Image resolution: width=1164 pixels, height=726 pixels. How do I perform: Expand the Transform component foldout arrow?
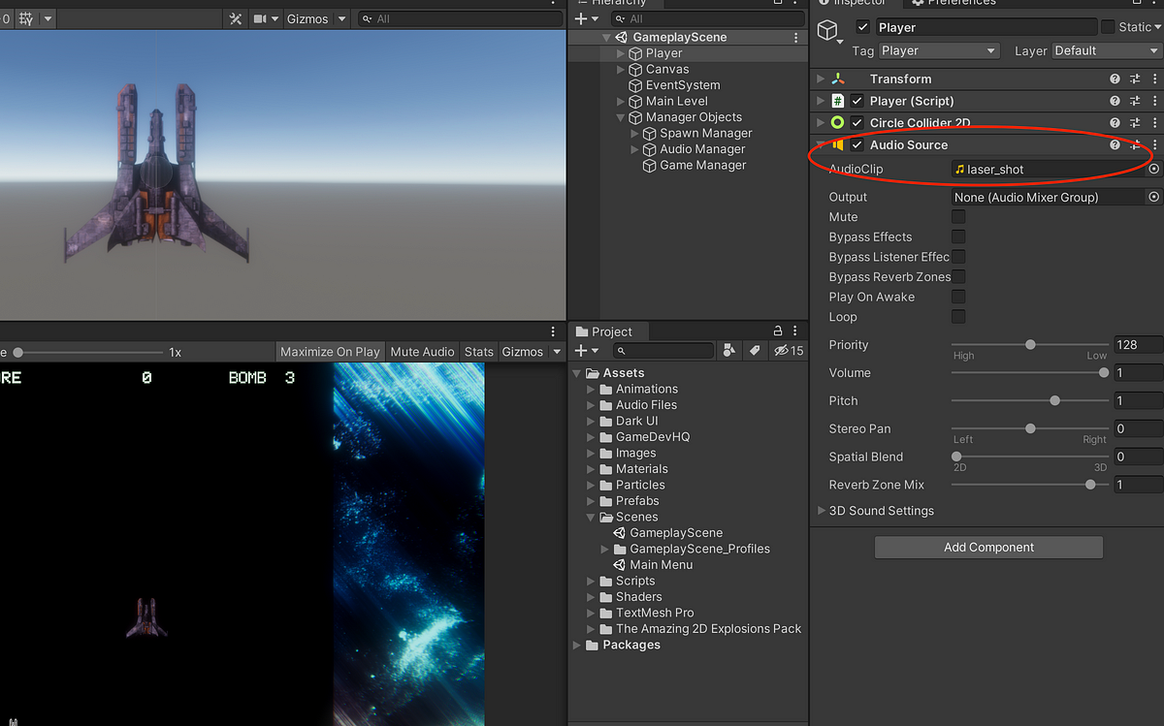[821, 79]
